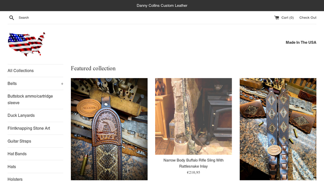Open Holsters category

click(15, 179)
